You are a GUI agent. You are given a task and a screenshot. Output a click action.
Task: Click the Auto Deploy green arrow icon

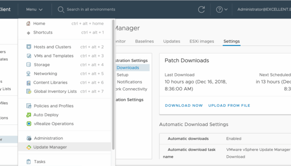pos(28,115)
